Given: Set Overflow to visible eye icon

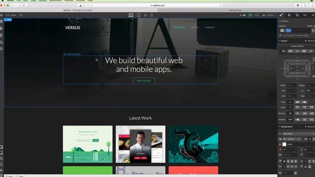Looking at the screenshot, I should (x=290, y=114).
